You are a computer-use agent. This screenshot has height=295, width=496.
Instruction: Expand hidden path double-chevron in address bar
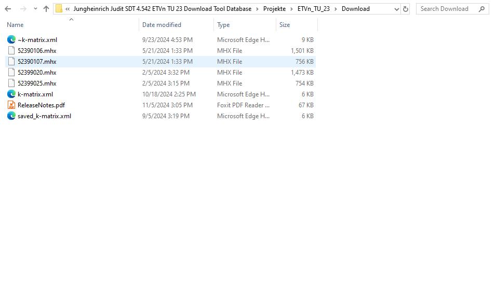(68, 9)
